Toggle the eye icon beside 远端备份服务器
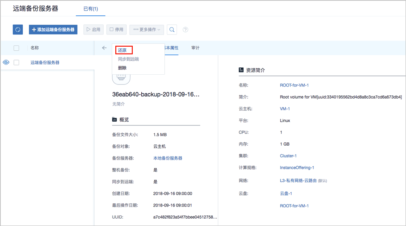 click(x=6, y=62)
